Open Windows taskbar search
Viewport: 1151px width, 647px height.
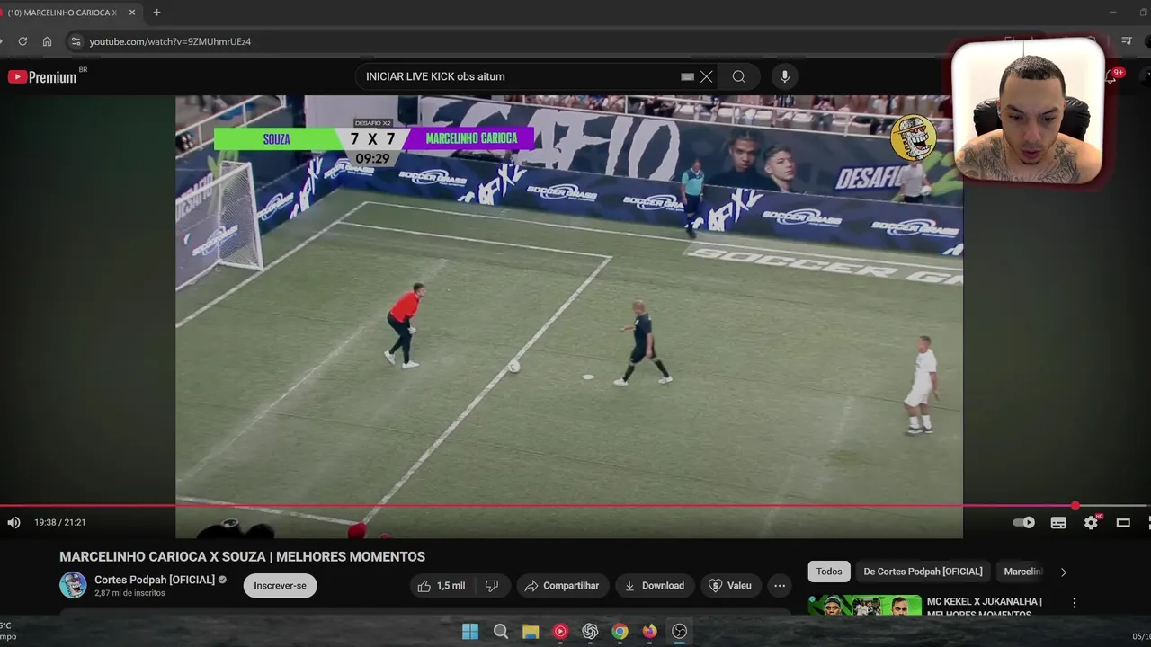click(x=501, y=632)
